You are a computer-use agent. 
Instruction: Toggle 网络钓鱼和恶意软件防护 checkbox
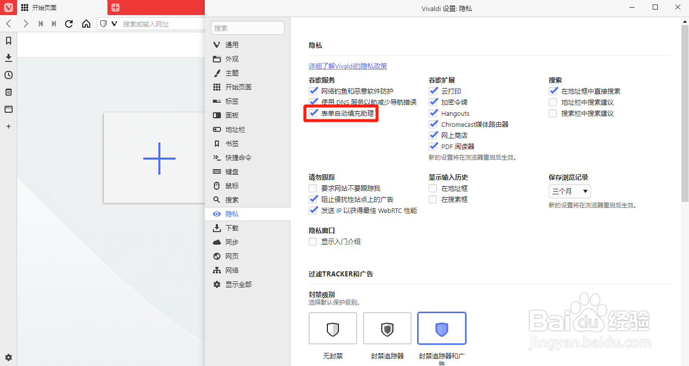pos(313,91)
